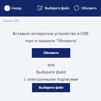Image resolution: width=101 pixels, height=101 pixels.
Task: Go back via the Назад label
Action: pos(17,8)
